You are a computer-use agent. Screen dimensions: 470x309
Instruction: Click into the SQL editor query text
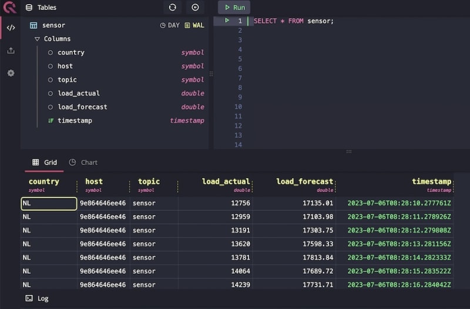click(x=293, y=21)
